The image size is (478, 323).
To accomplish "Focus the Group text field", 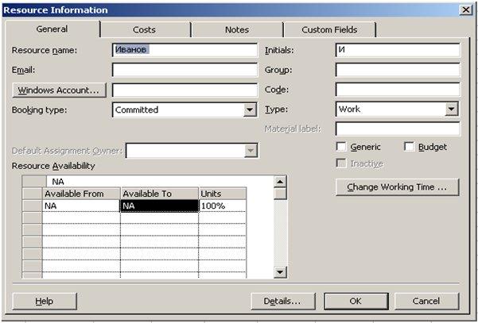I will click(398, 70).
